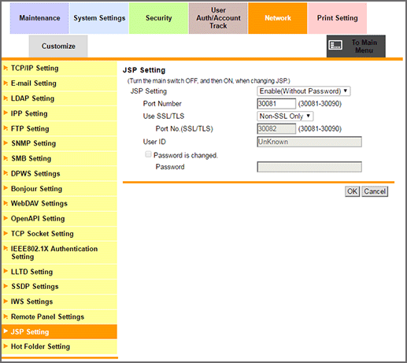
Task: Click arrow icon beside Bonjour Setting
Action: [x=6, y=188]
